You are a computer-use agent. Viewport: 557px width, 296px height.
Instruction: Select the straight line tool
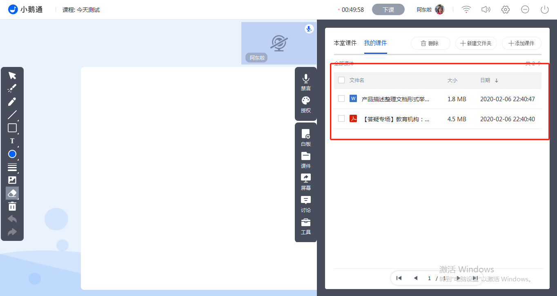12,115
